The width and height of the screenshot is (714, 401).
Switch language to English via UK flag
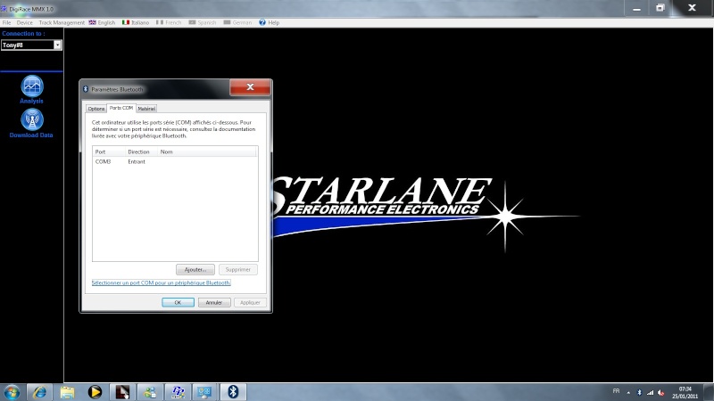click(102, 22)
